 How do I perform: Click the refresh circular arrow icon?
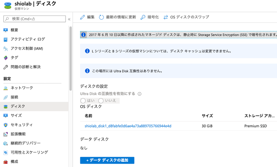coord(101,17)
